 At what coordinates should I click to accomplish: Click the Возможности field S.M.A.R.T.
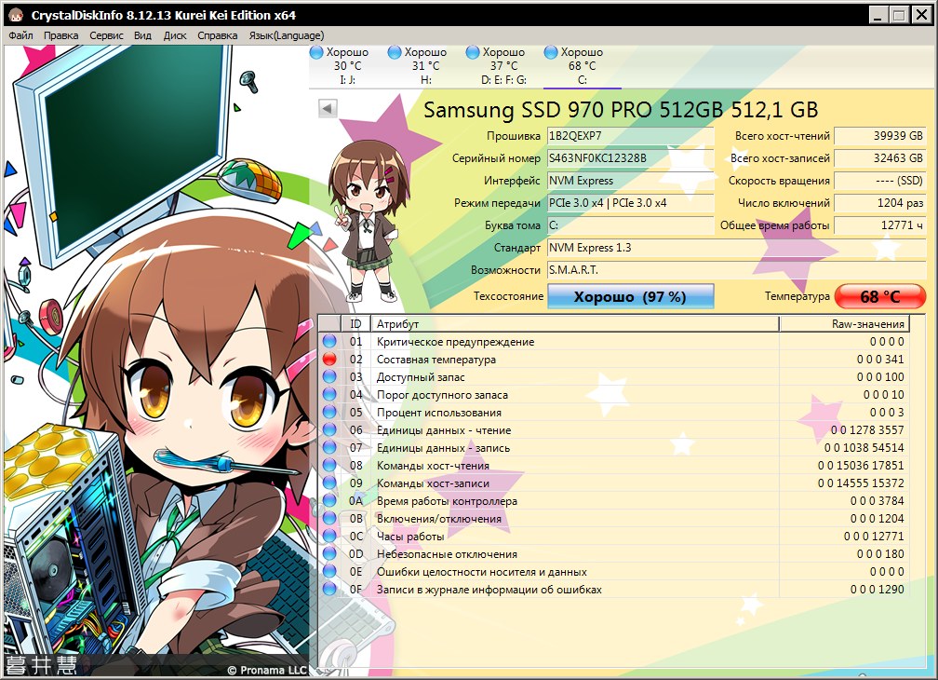[736, 270]
